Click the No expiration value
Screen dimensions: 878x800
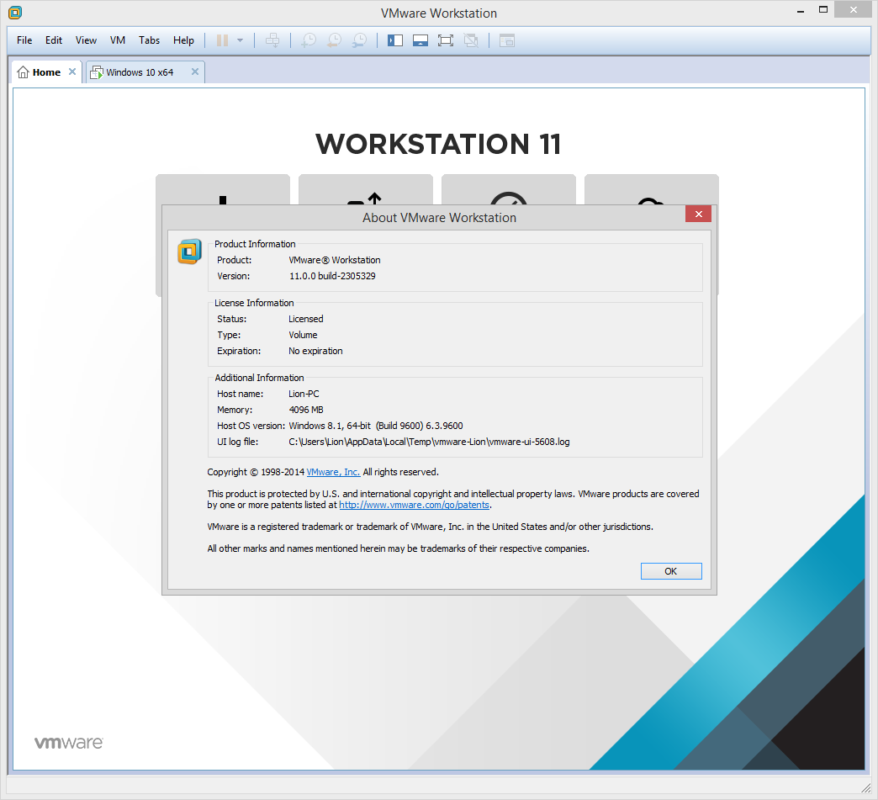tap(315, 352)
